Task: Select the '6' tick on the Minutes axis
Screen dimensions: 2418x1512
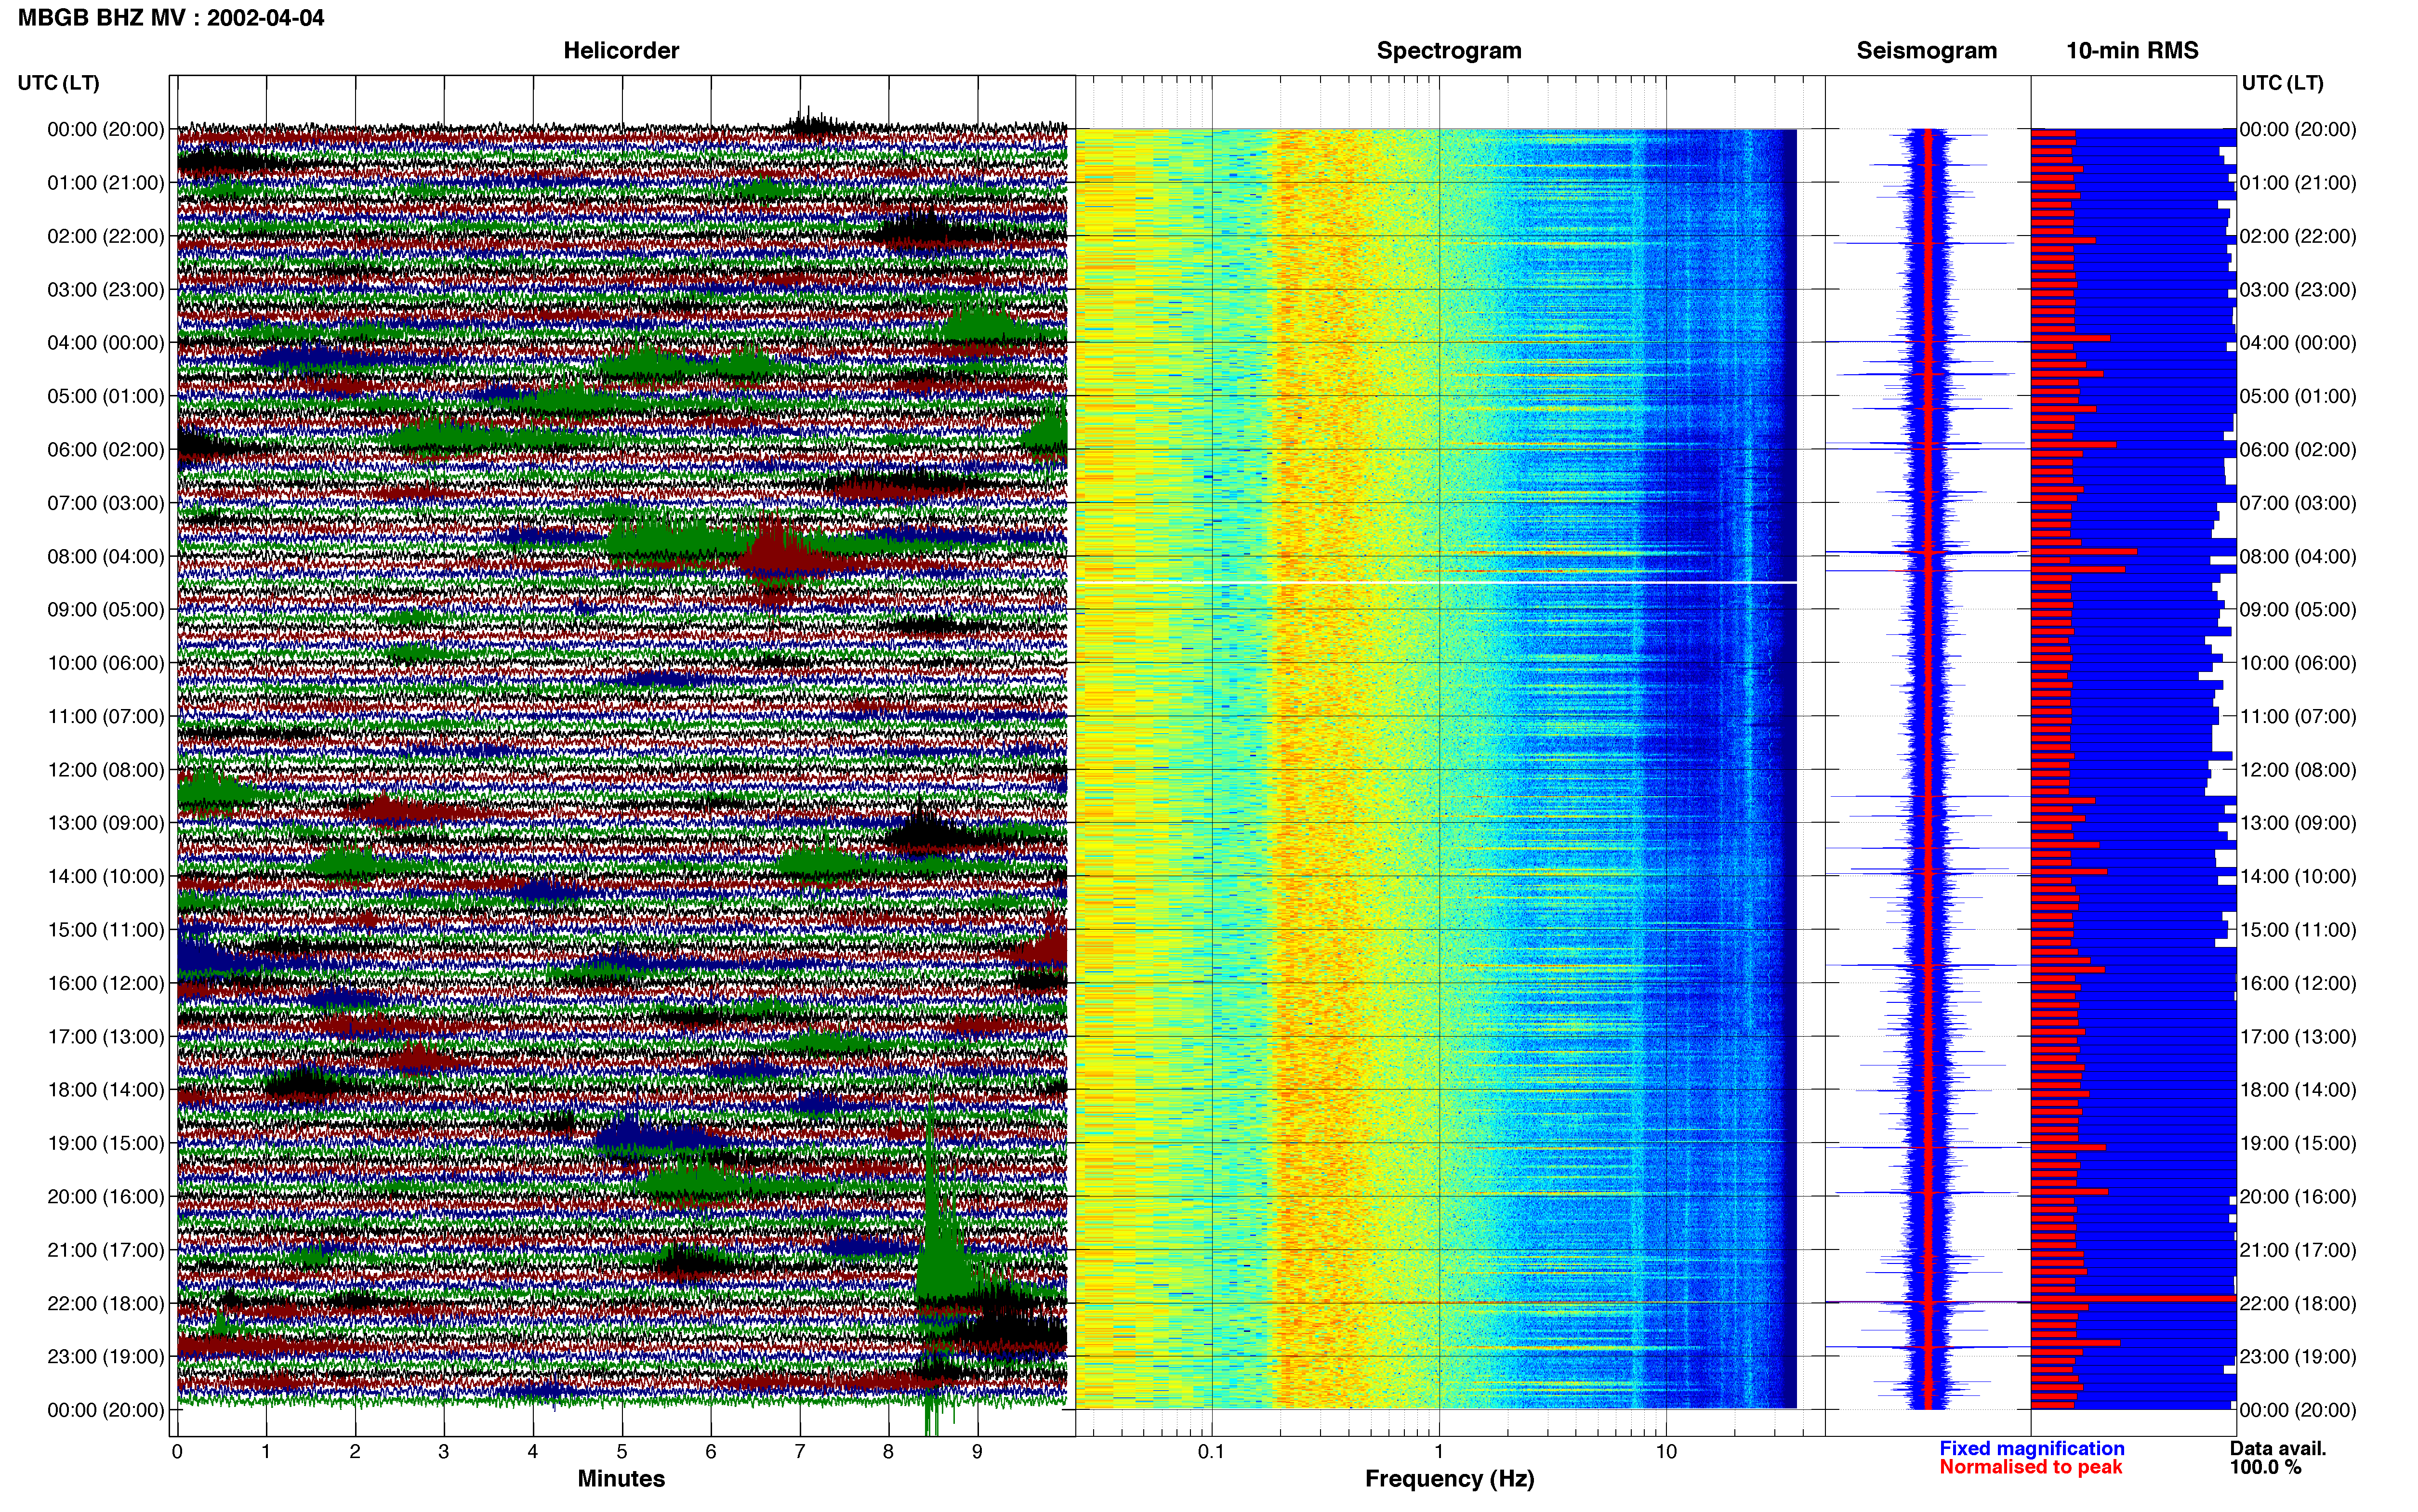Action: tap(711, 1452)
